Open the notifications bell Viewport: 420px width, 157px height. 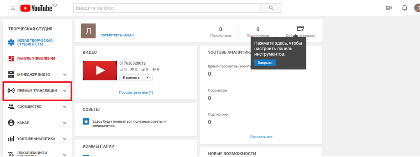pos(404,8)
